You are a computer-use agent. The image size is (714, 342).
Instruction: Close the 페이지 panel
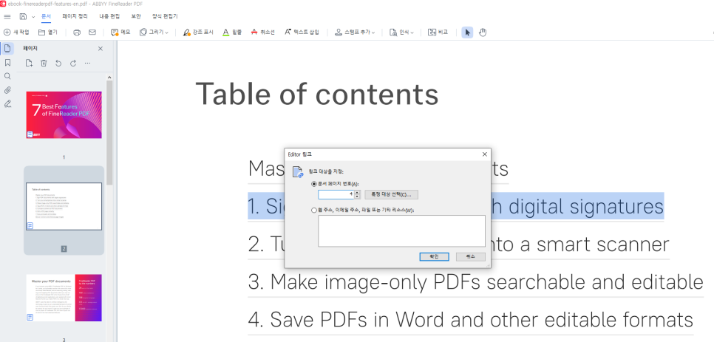pos(101,49)
